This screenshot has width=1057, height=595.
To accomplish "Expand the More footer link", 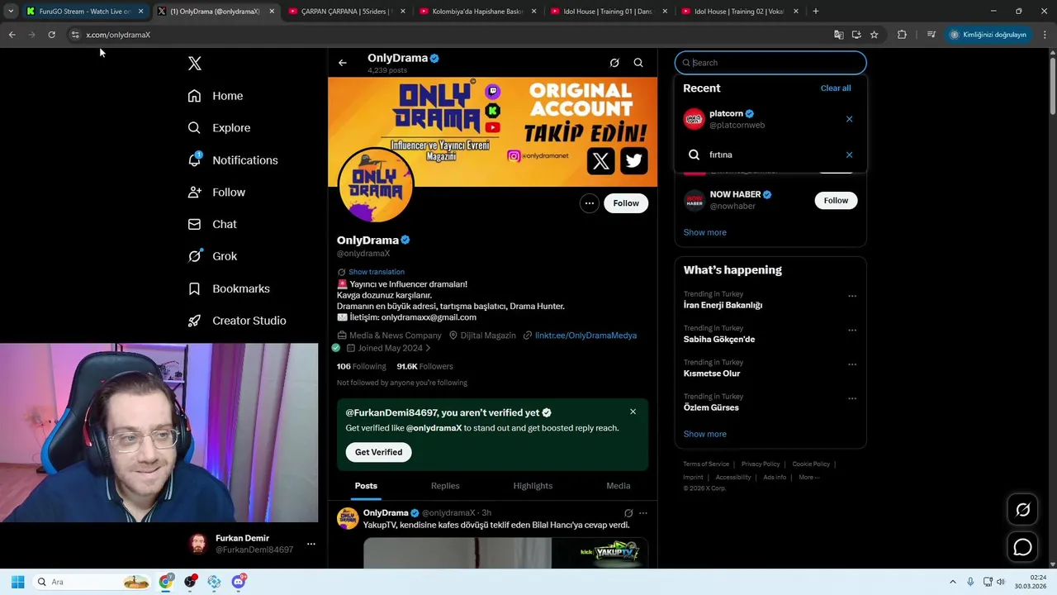I will (808, 477).
